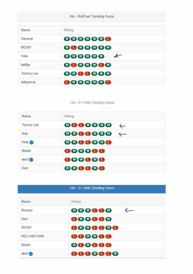Open the KELLYAIFUWA guru name

pyautogui.click(x=33, y=236)
